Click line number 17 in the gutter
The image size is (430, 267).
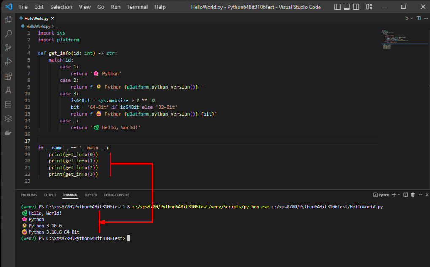(27, 141)
